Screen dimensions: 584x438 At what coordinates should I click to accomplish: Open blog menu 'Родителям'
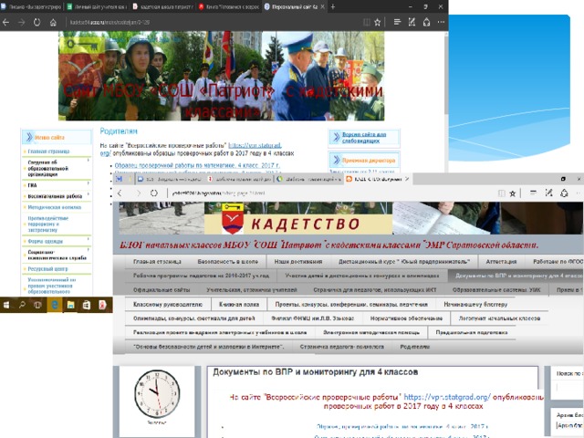(x=414, y=347)
